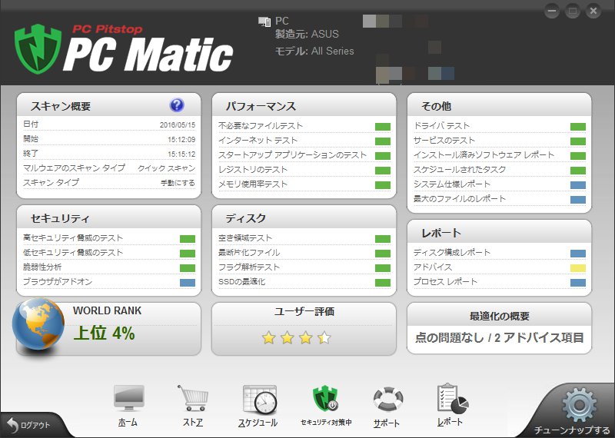Open the スケジュール calendar clock icon
Viewport: 615px width, 438px height.
[x=259, y=399]
